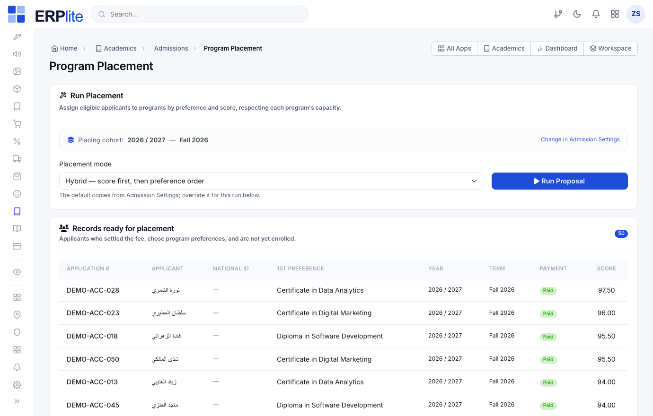Switch to the All Apps tab

pyautogui.click(x=455, y=49)
